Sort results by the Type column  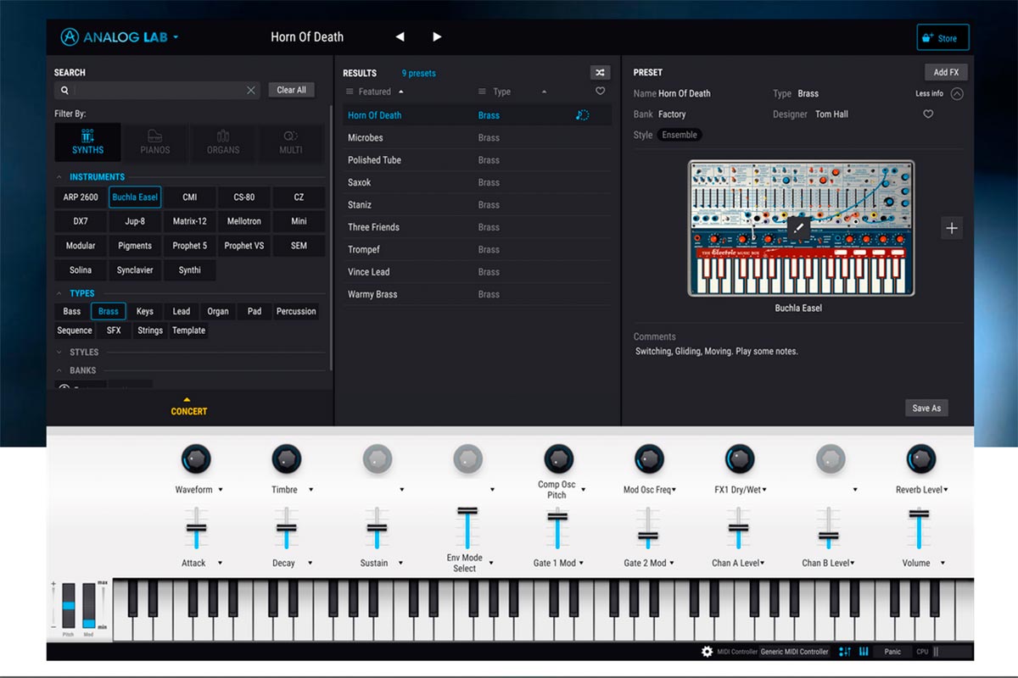pos(502,92)
